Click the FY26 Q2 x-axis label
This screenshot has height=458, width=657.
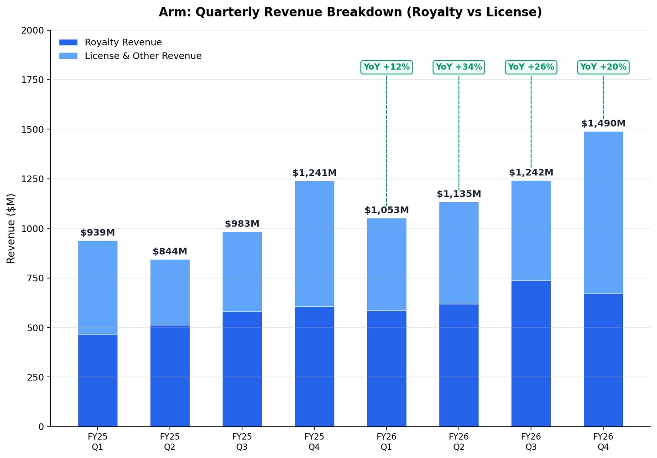459,442
